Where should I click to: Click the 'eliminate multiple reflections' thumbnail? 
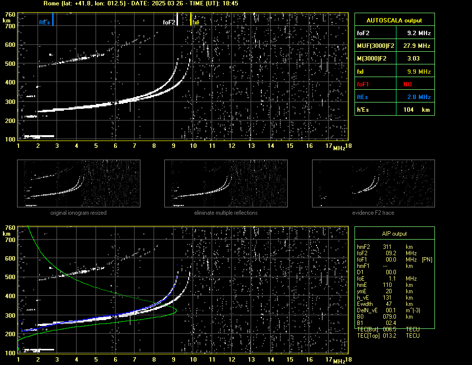[226, 183]
